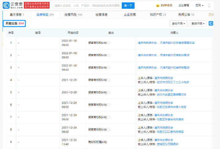Screen dimensions: 220x149
Task: Open plaintiff 潼关肉夹馍协会 in row 6
Action: 164,103
